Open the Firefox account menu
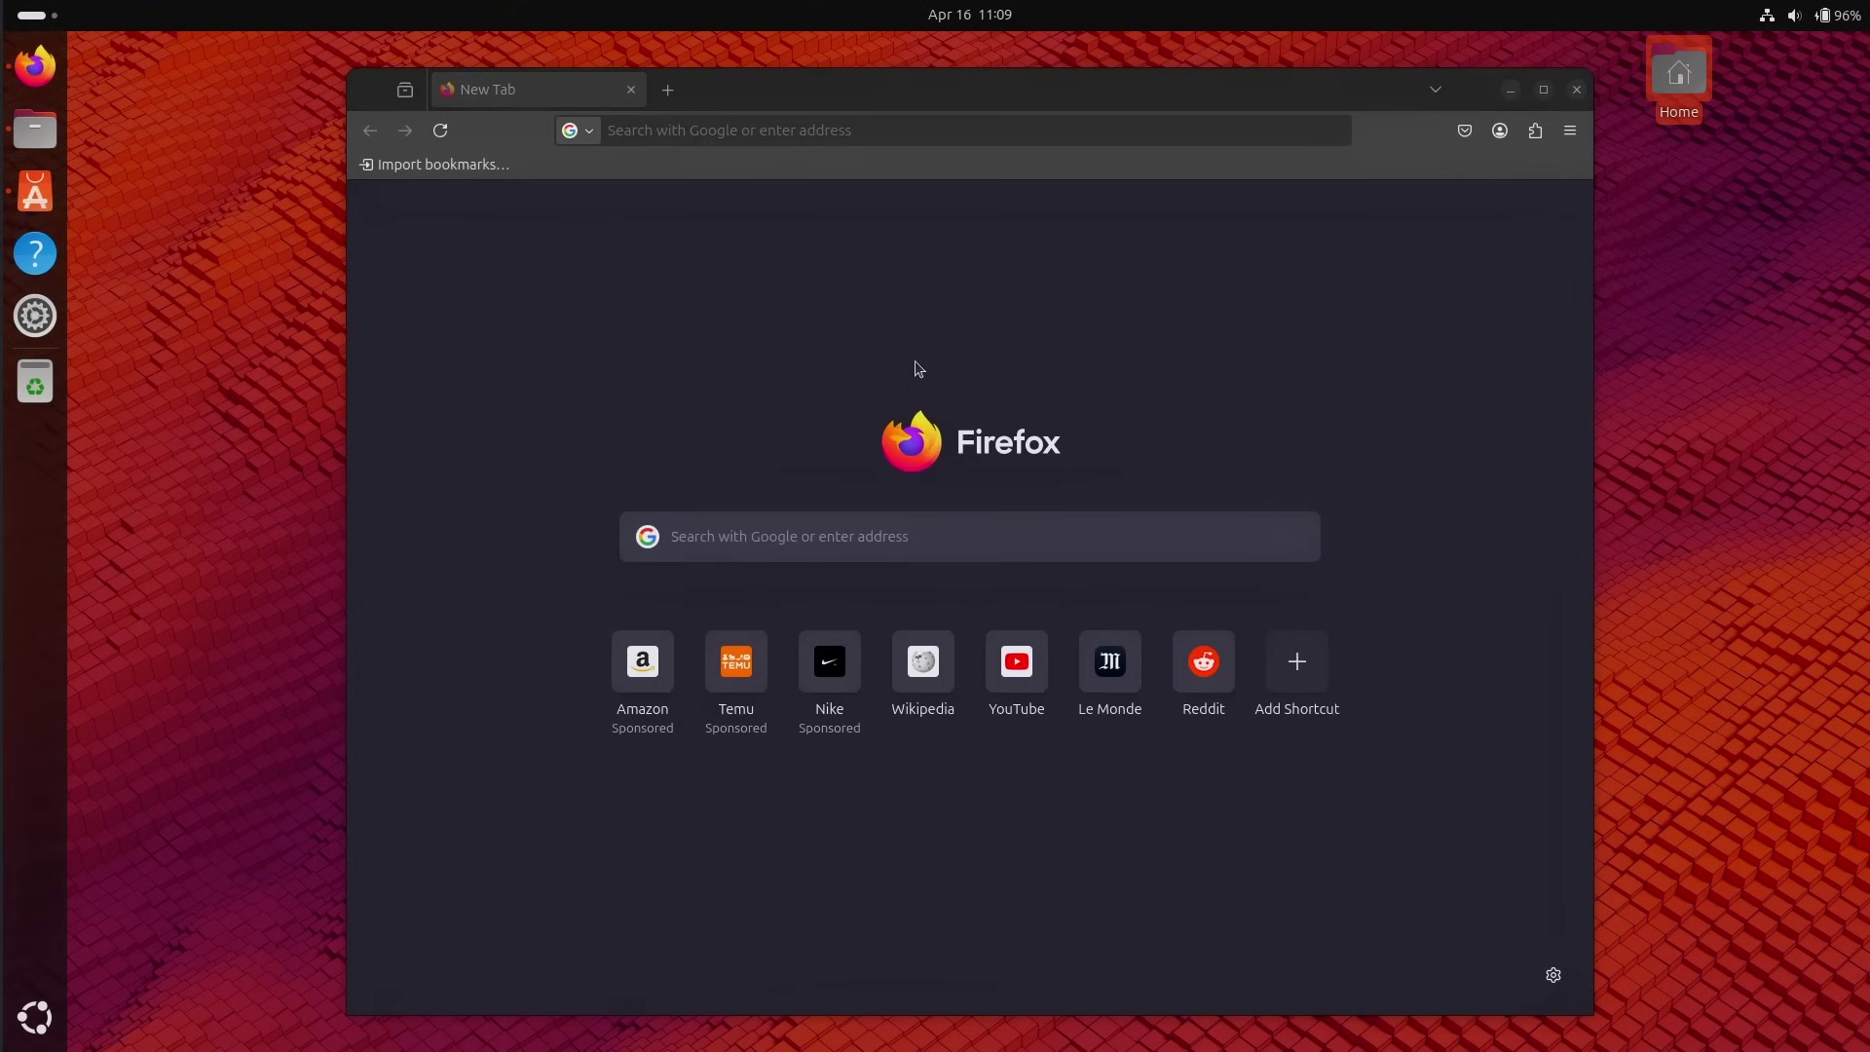 point(1500,130)
